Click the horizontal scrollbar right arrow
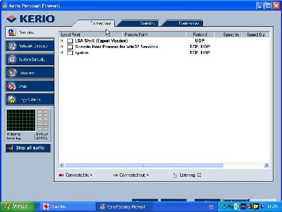This screenshot has width=282, height=212. pos(266,166)
